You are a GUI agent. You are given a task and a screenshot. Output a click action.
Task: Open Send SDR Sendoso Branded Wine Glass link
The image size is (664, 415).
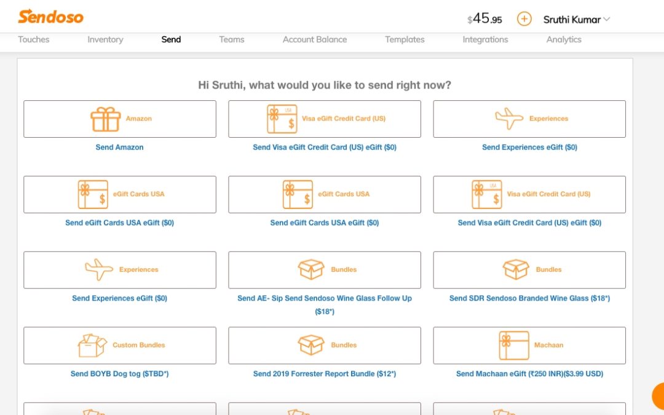pos(529,298)
